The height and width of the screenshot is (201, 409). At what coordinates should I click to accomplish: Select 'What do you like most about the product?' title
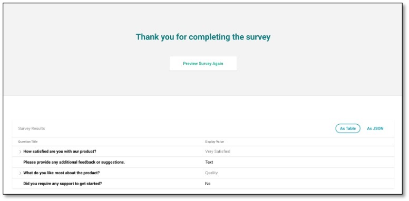(62, 173)
